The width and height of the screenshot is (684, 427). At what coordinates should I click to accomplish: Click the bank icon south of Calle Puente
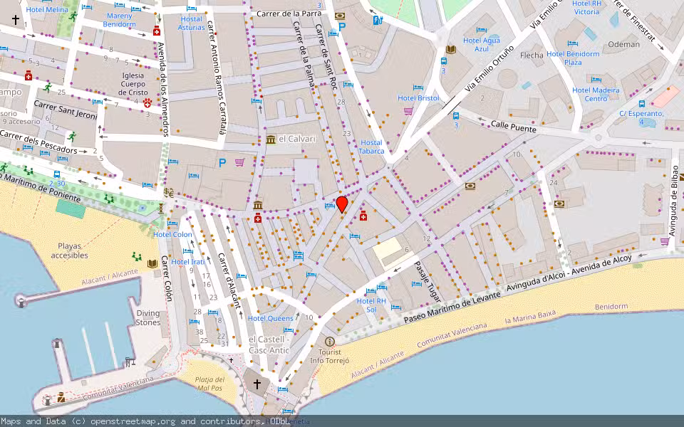coord(470,186)
